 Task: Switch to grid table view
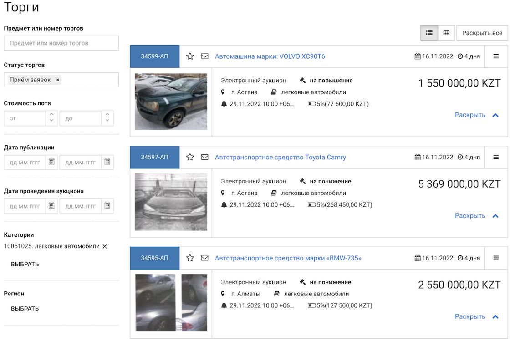446,33
